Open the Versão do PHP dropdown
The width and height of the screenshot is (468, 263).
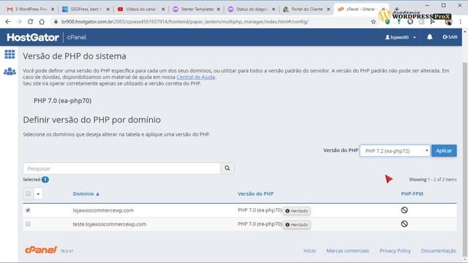(x=395, y=150)
